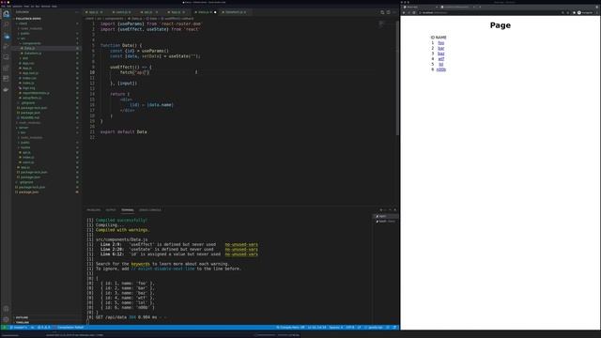Click the browser address bar
This screenshot has width=601, height=338.
coord(488,12)
